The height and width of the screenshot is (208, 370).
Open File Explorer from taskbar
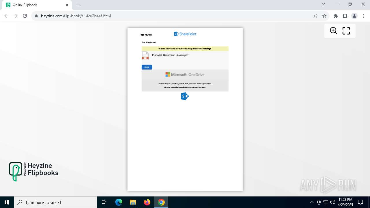point(133,202)
